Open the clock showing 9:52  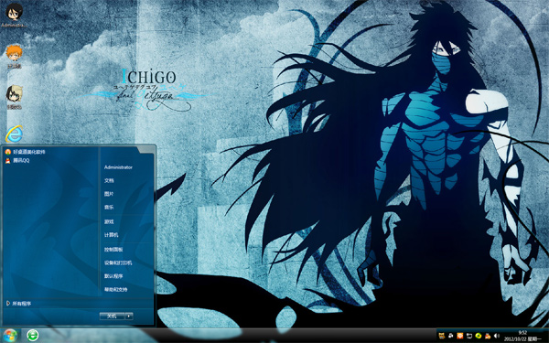coord(522,336)
